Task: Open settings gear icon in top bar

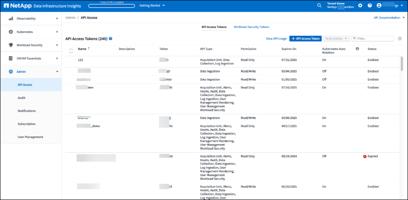Action: pos(360,6)
